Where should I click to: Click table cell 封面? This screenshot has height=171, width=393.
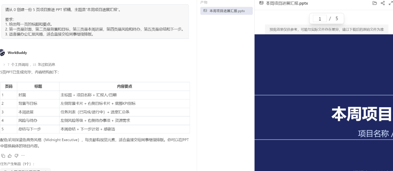tap(38, 95)
